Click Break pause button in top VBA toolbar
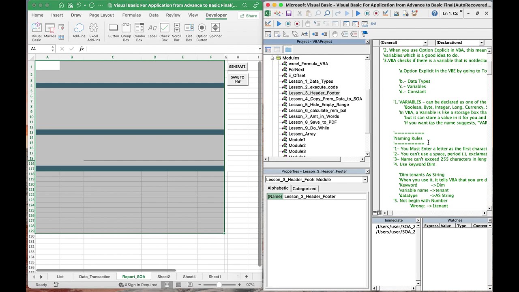Screen dimensions: 519x292 367,13
